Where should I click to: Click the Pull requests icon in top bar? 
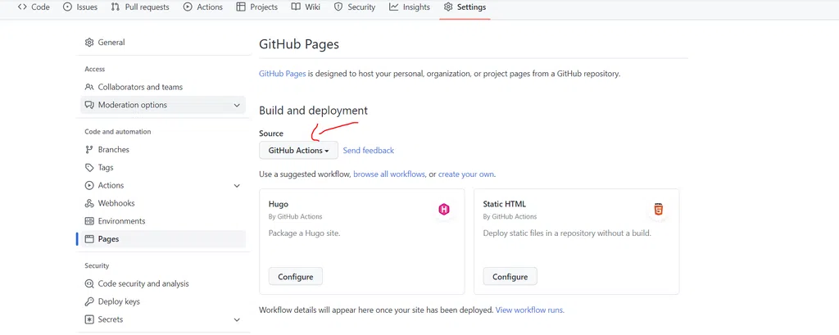[x=115, y=7]
